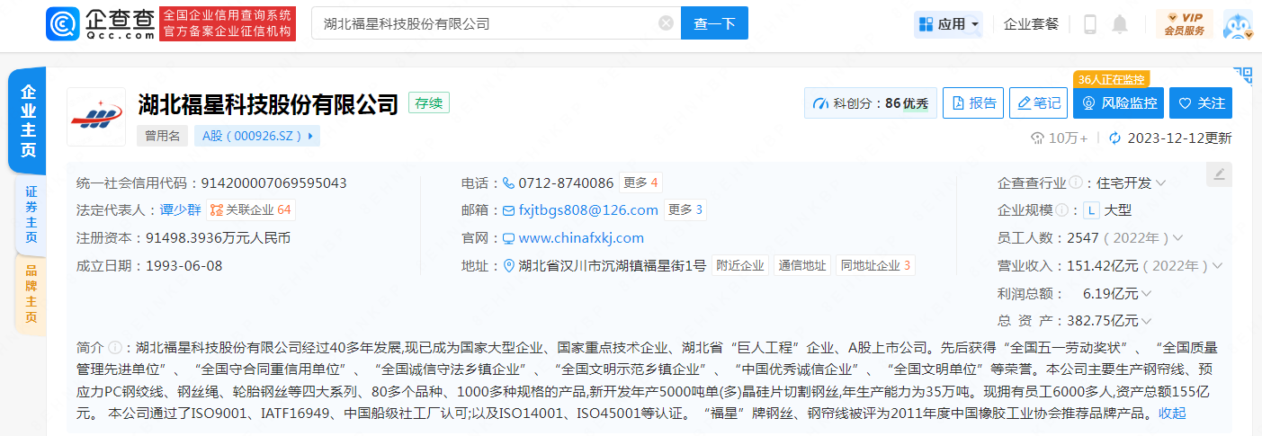Expand the A股 (000926.SZ) stock tag

point(257,136)
